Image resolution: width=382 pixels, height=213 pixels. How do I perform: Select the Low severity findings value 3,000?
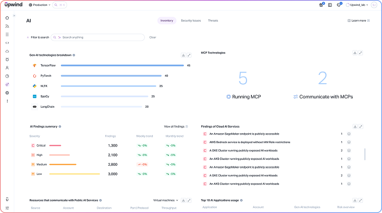[113, 174]
